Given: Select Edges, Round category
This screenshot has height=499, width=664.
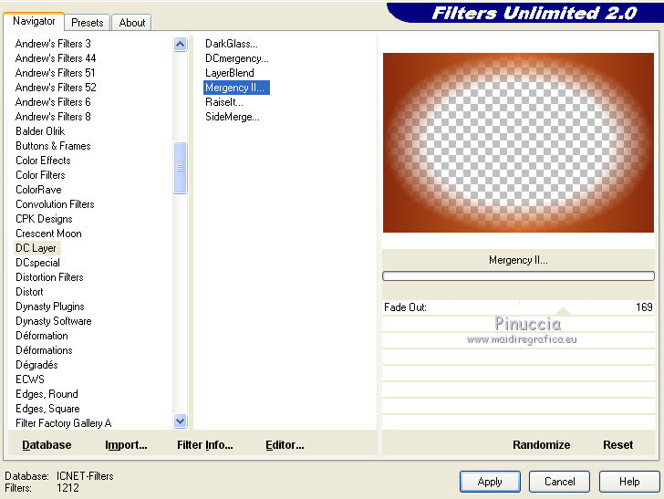Looking at the screenshot, I should [47, 394].
